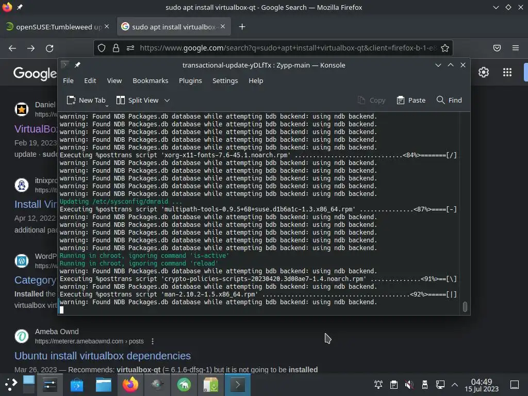The image size is (528, 396).
Task: Close the openSUSE:Tumbleweed tab
Action: click(x=107, y=26)
